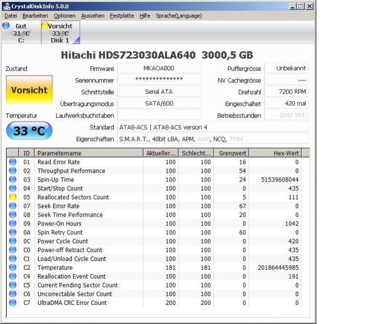
Task: Click the Hex-Wert column header
Action: pos(275,153)
